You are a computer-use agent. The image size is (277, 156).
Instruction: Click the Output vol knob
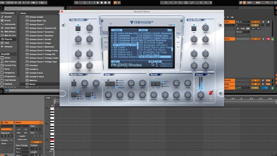(x=201, y=95)
